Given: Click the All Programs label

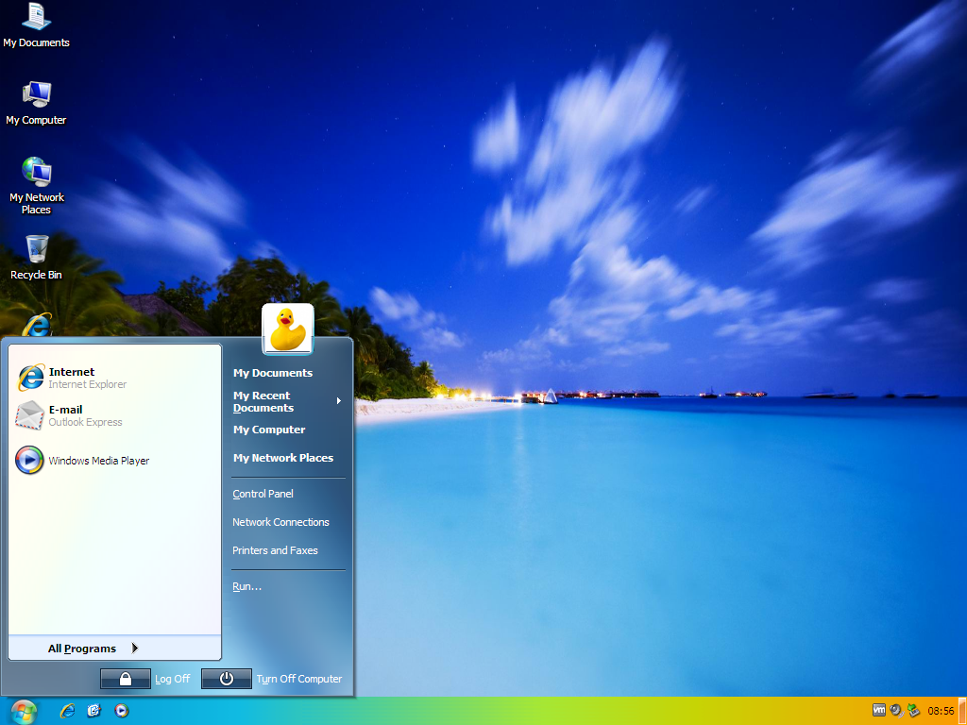Looking at the screenshot, I should pyautogui.click(x=82, y=649).
